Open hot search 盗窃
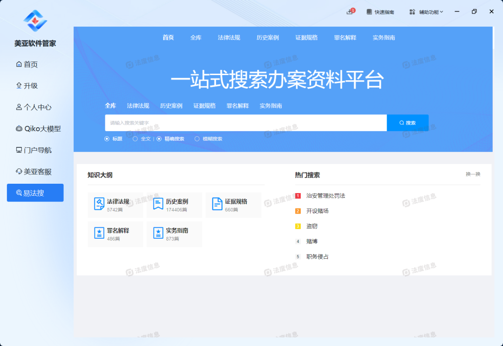The image size is (503, 346). click(312, 226)
